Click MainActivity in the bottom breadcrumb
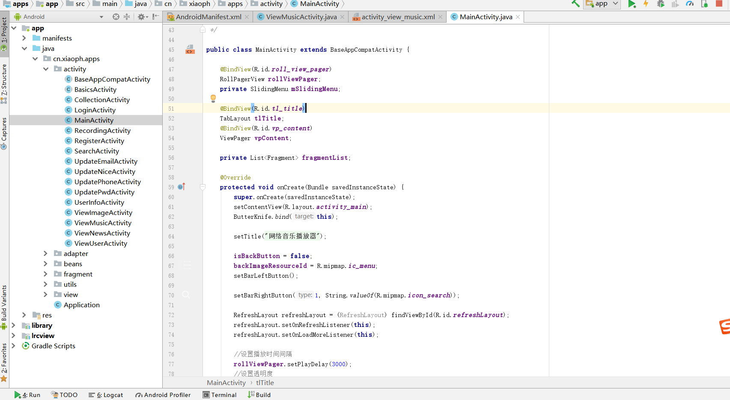 (226, 383)
